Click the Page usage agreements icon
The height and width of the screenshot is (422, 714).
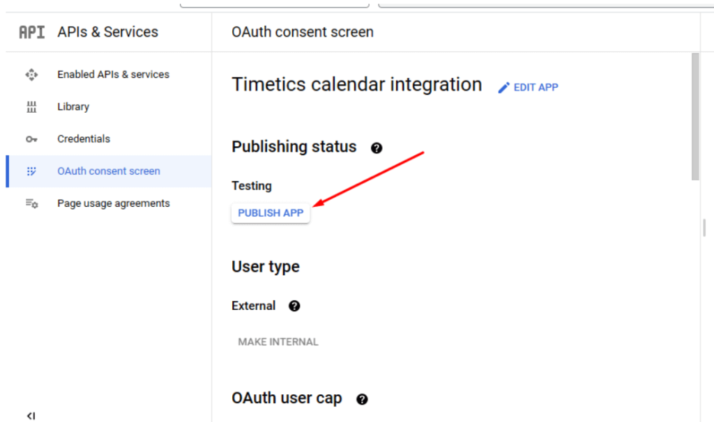[x=32, y=204]
